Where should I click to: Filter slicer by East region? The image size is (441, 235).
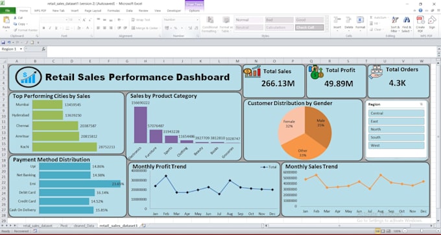click(x=396, y=121)
